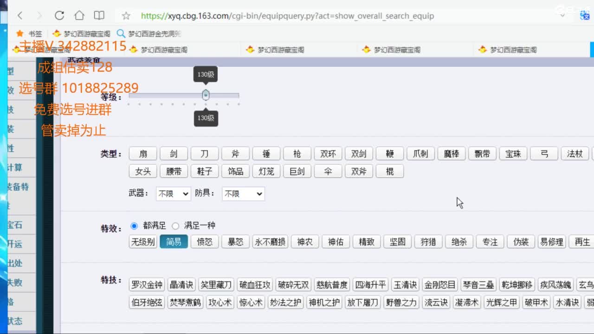Choose the 破血狂攻 special skill
This screenshot has width=594, height=334.
254,284
